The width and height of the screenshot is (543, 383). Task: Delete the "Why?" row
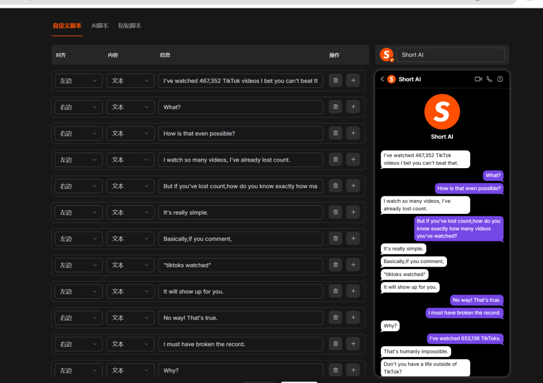click(335, 370)
